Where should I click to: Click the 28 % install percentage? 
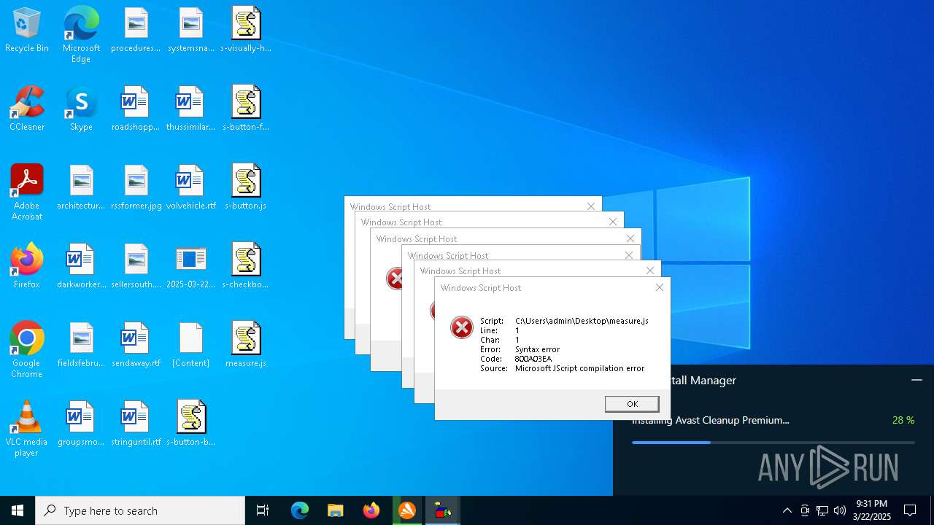[x=903, y=420]
